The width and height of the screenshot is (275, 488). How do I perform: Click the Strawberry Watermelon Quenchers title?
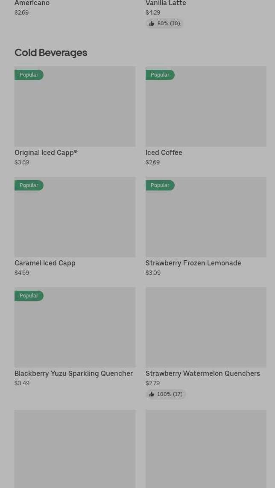coord(203,374)
